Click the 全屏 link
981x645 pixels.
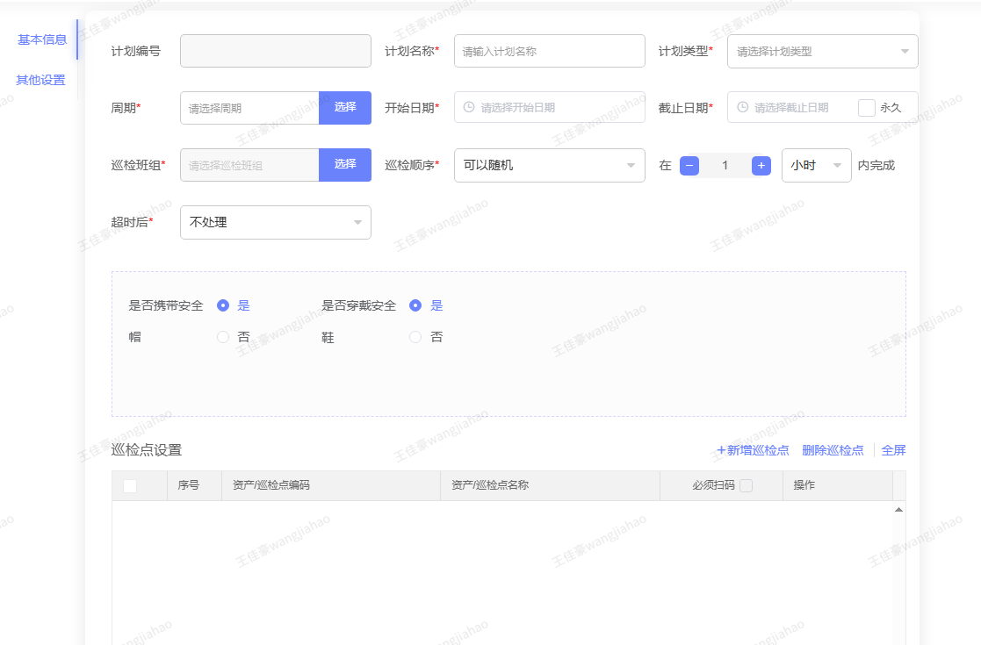(893, 450)
